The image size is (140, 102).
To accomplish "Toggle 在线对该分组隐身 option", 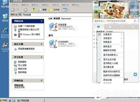I will [113, 75].
